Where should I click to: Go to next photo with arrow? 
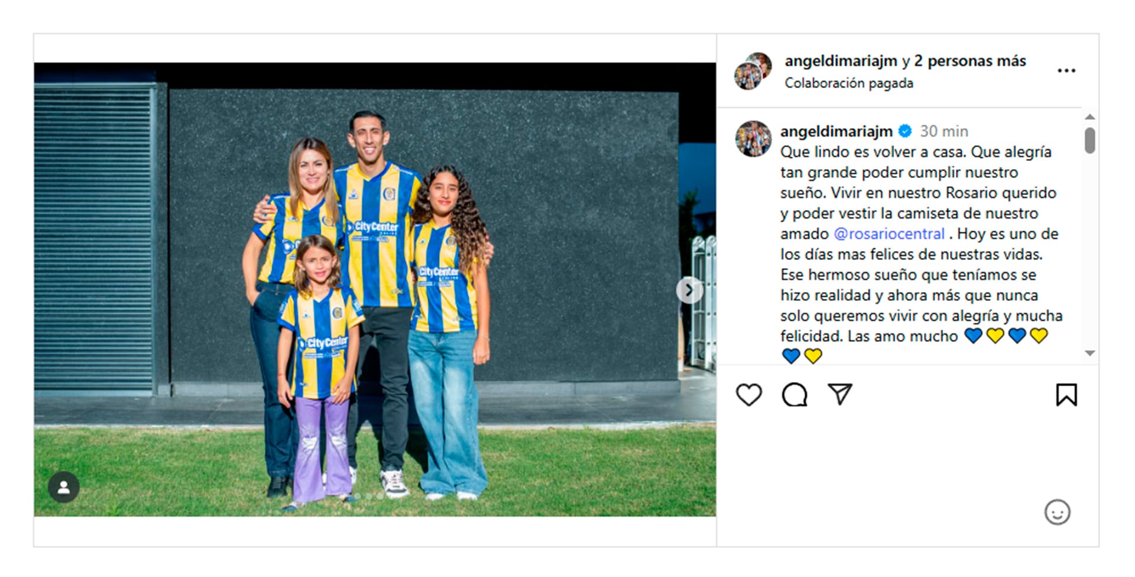pyautogui.click(x=689, y=290)
